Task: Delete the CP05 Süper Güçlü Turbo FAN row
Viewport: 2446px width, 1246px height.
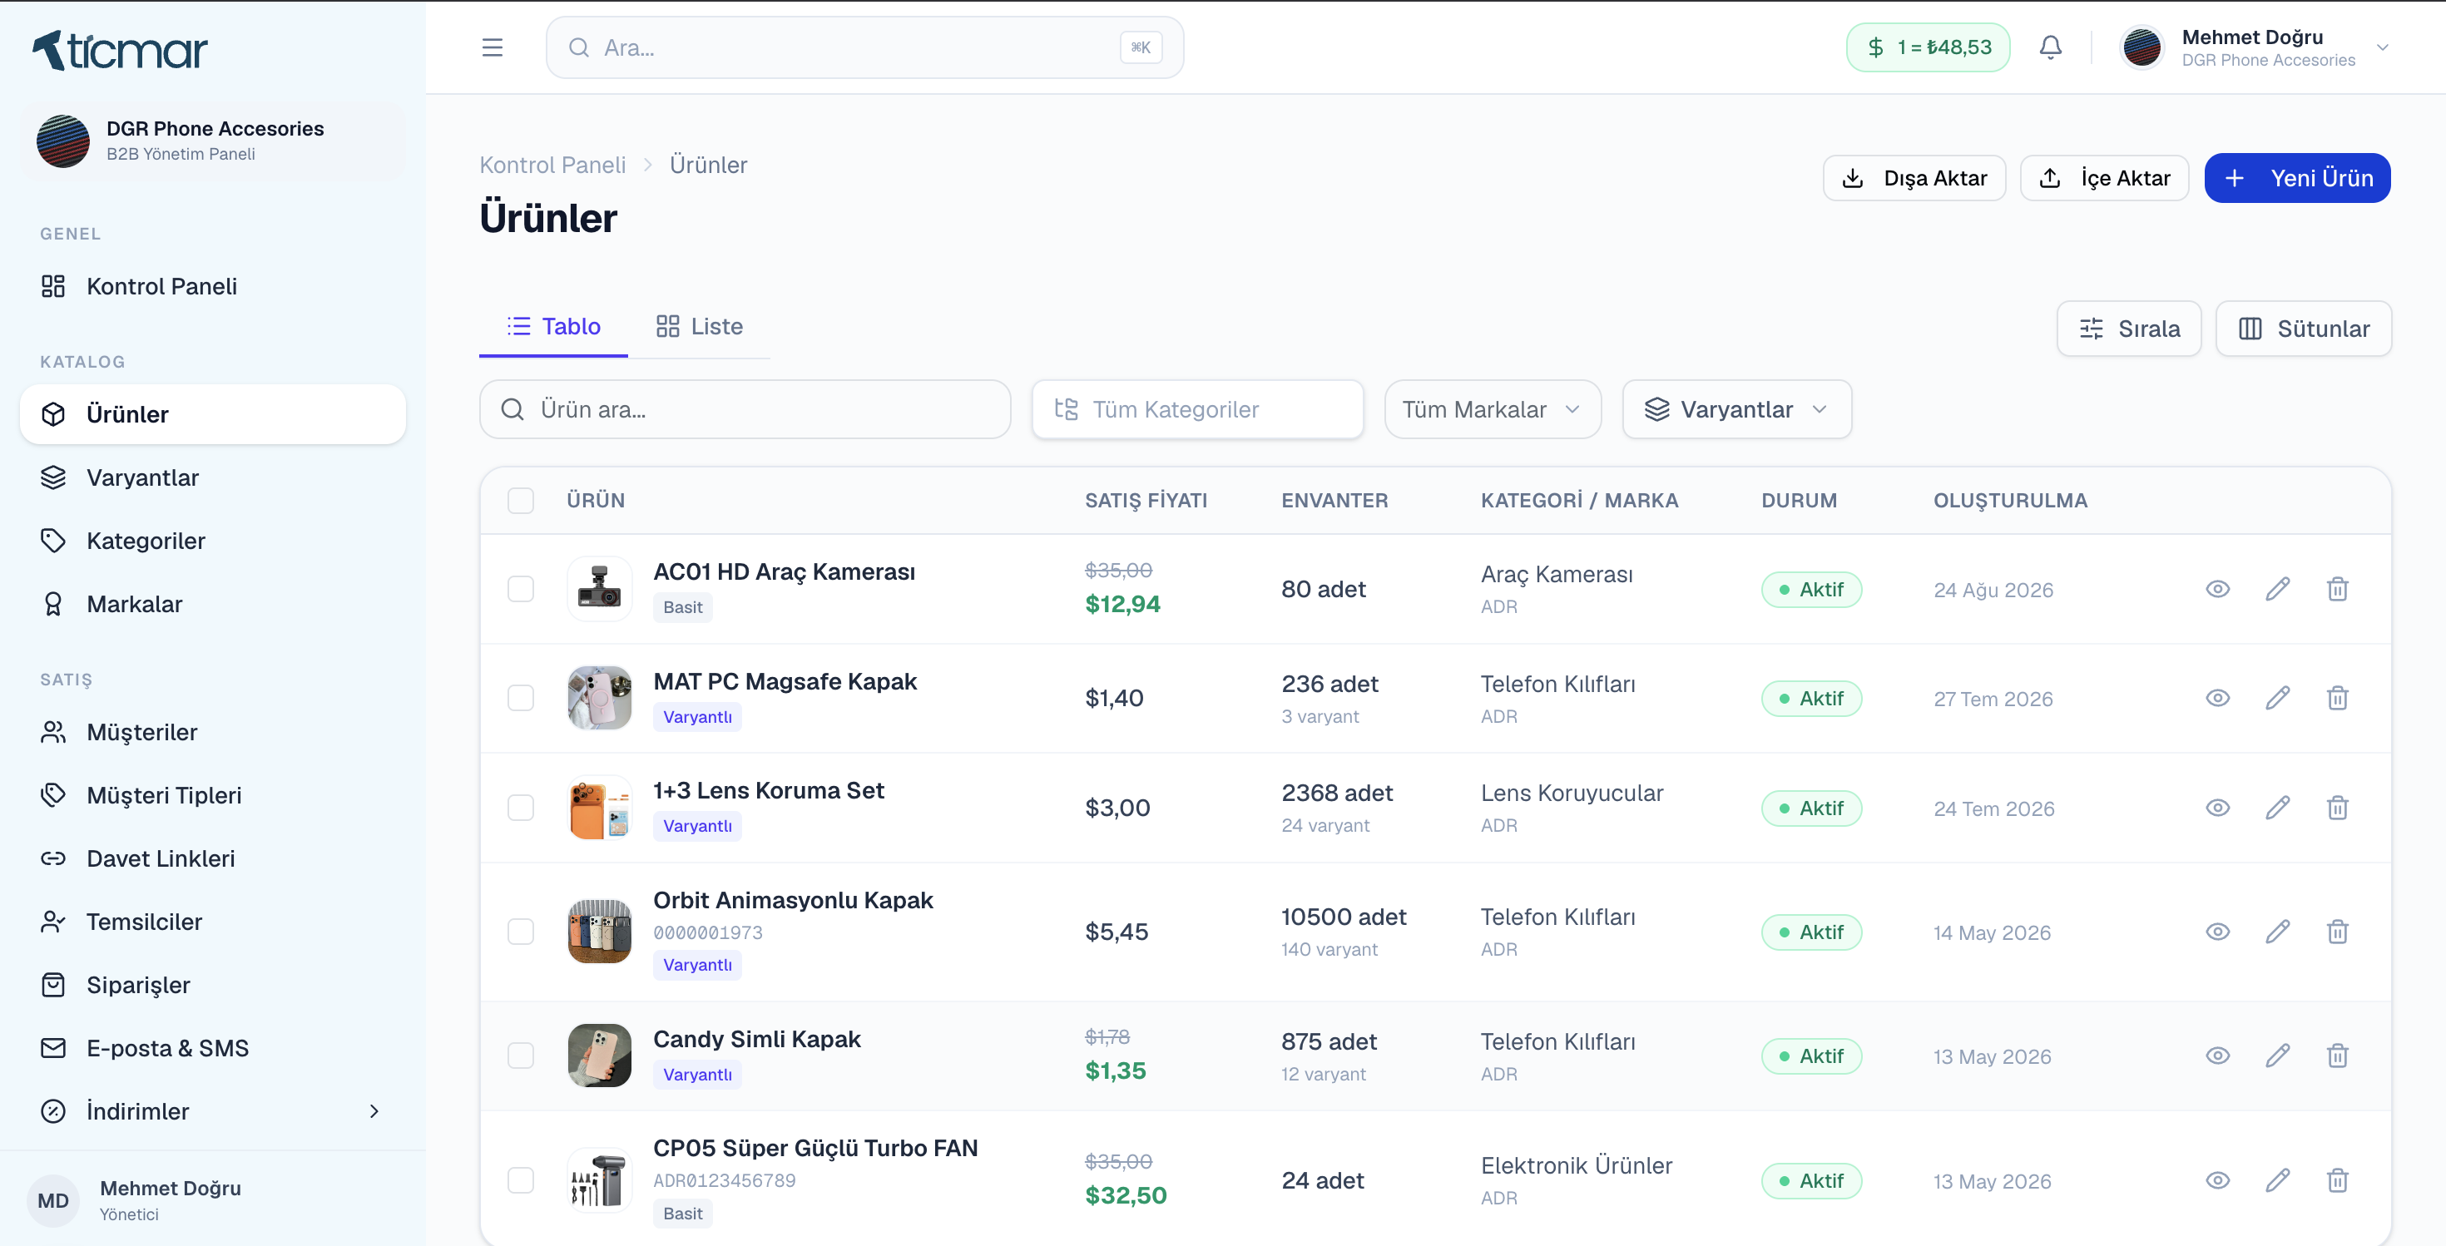Action: (2337, 1180)
